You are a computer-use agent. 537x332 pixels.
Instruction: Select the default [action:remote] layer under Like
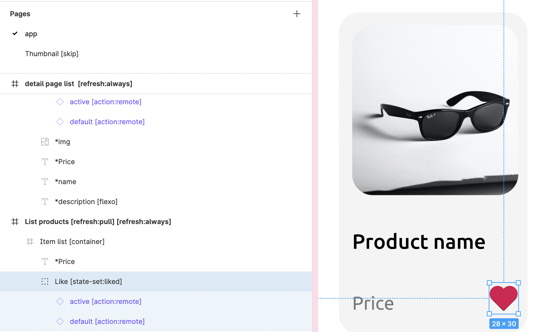(107, 321)
